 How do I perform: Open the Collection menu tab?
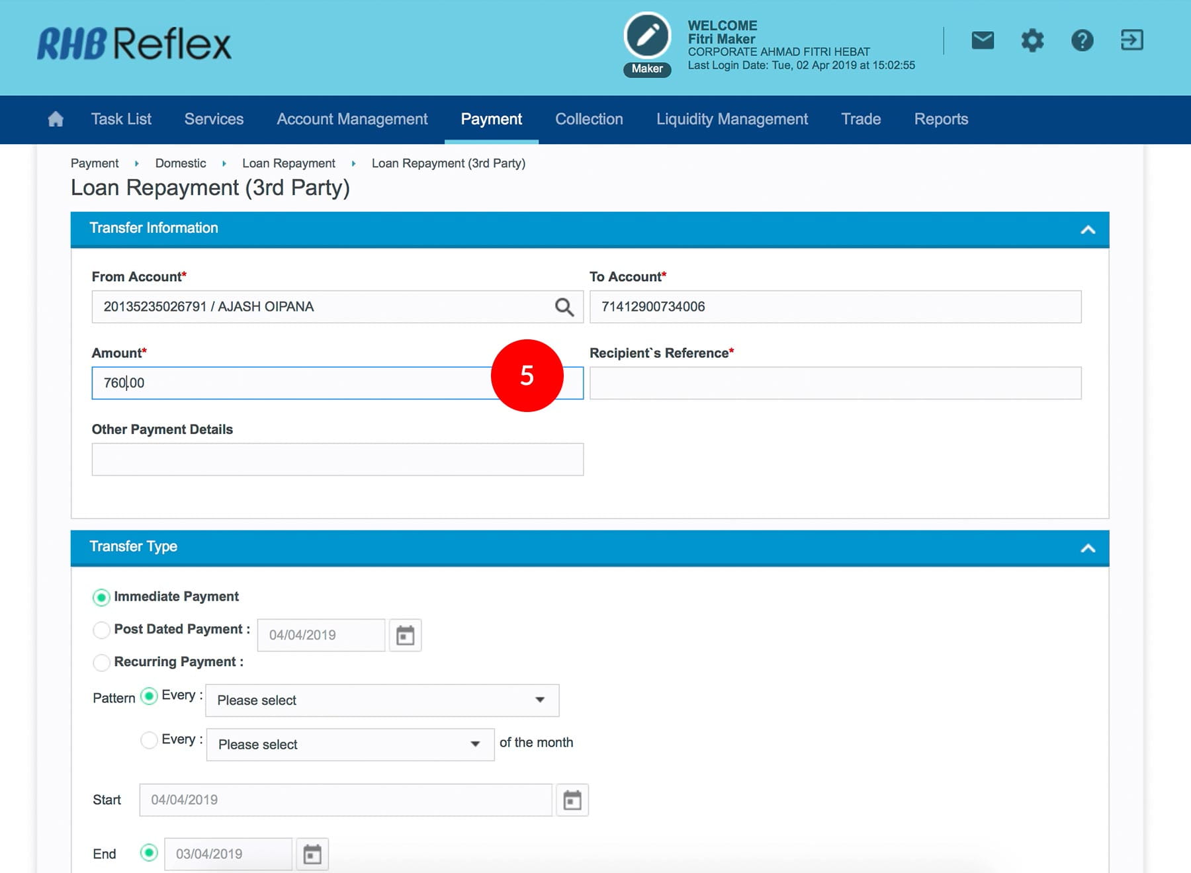(x=589, y=119)
